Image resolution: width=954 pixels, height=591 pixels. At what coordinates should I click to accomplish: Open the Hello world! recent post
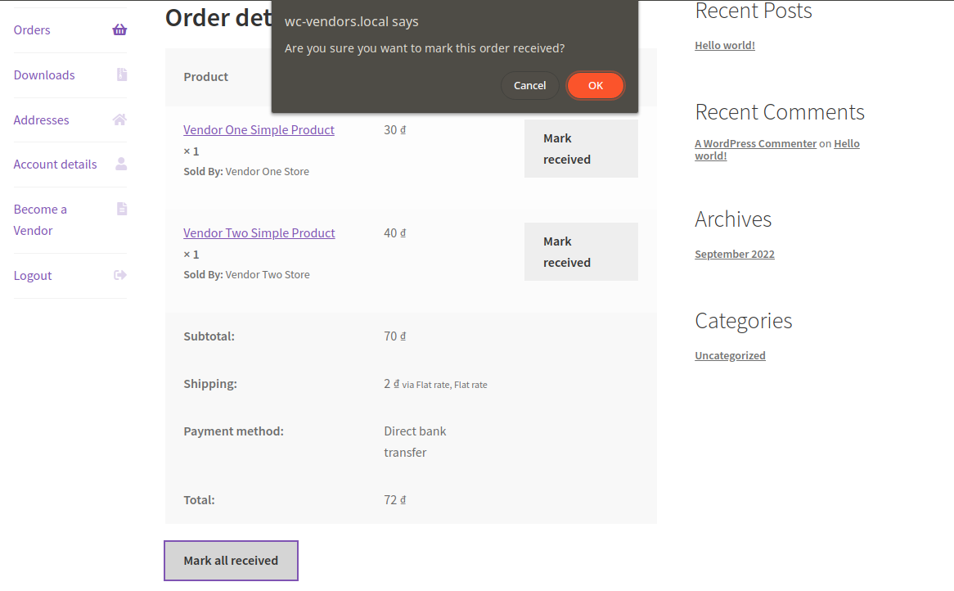point(725,45)
